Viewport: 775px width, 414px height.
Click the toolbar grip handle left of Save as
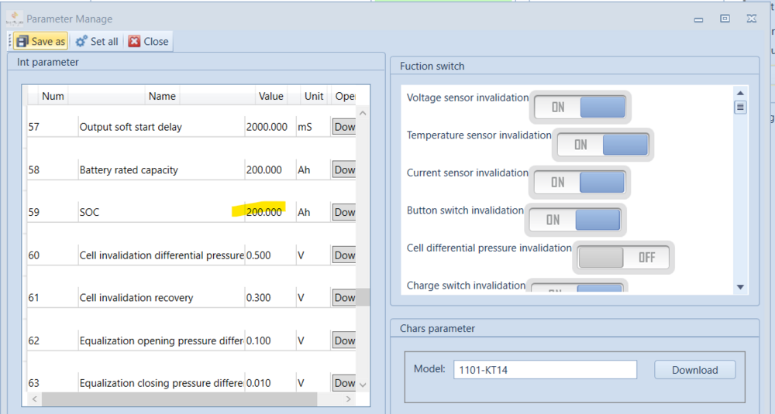[10, 42]
